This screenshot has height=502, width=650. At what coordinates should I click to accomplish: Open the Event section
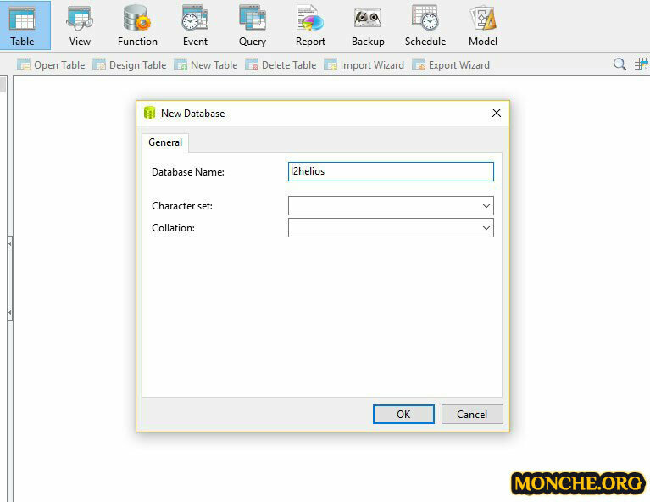click(x=195, y=25)
